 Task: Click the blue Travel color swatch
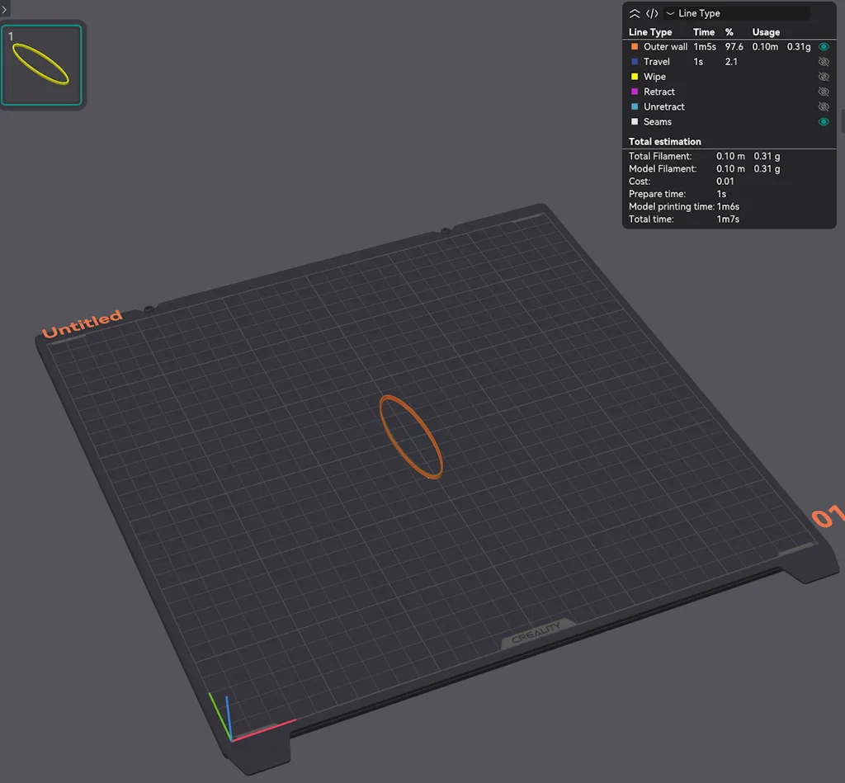pyautogui.click(x=635, y=62)
